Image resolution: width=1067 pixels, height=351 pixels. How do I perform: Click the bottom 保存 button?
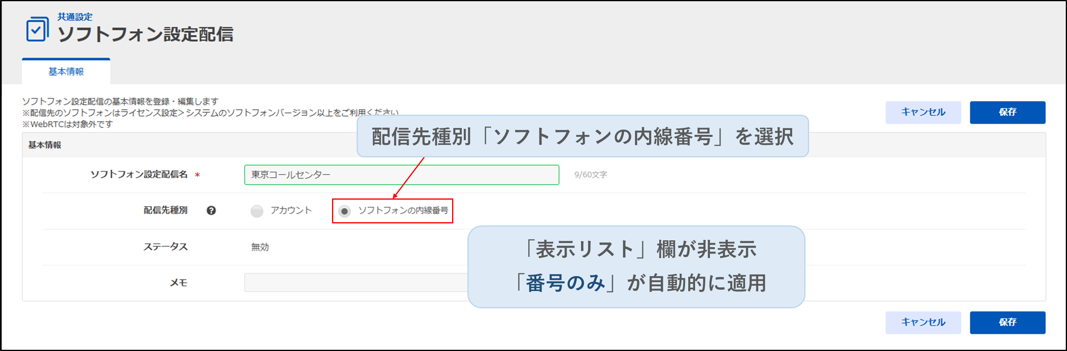click(x=1007, y=322)
